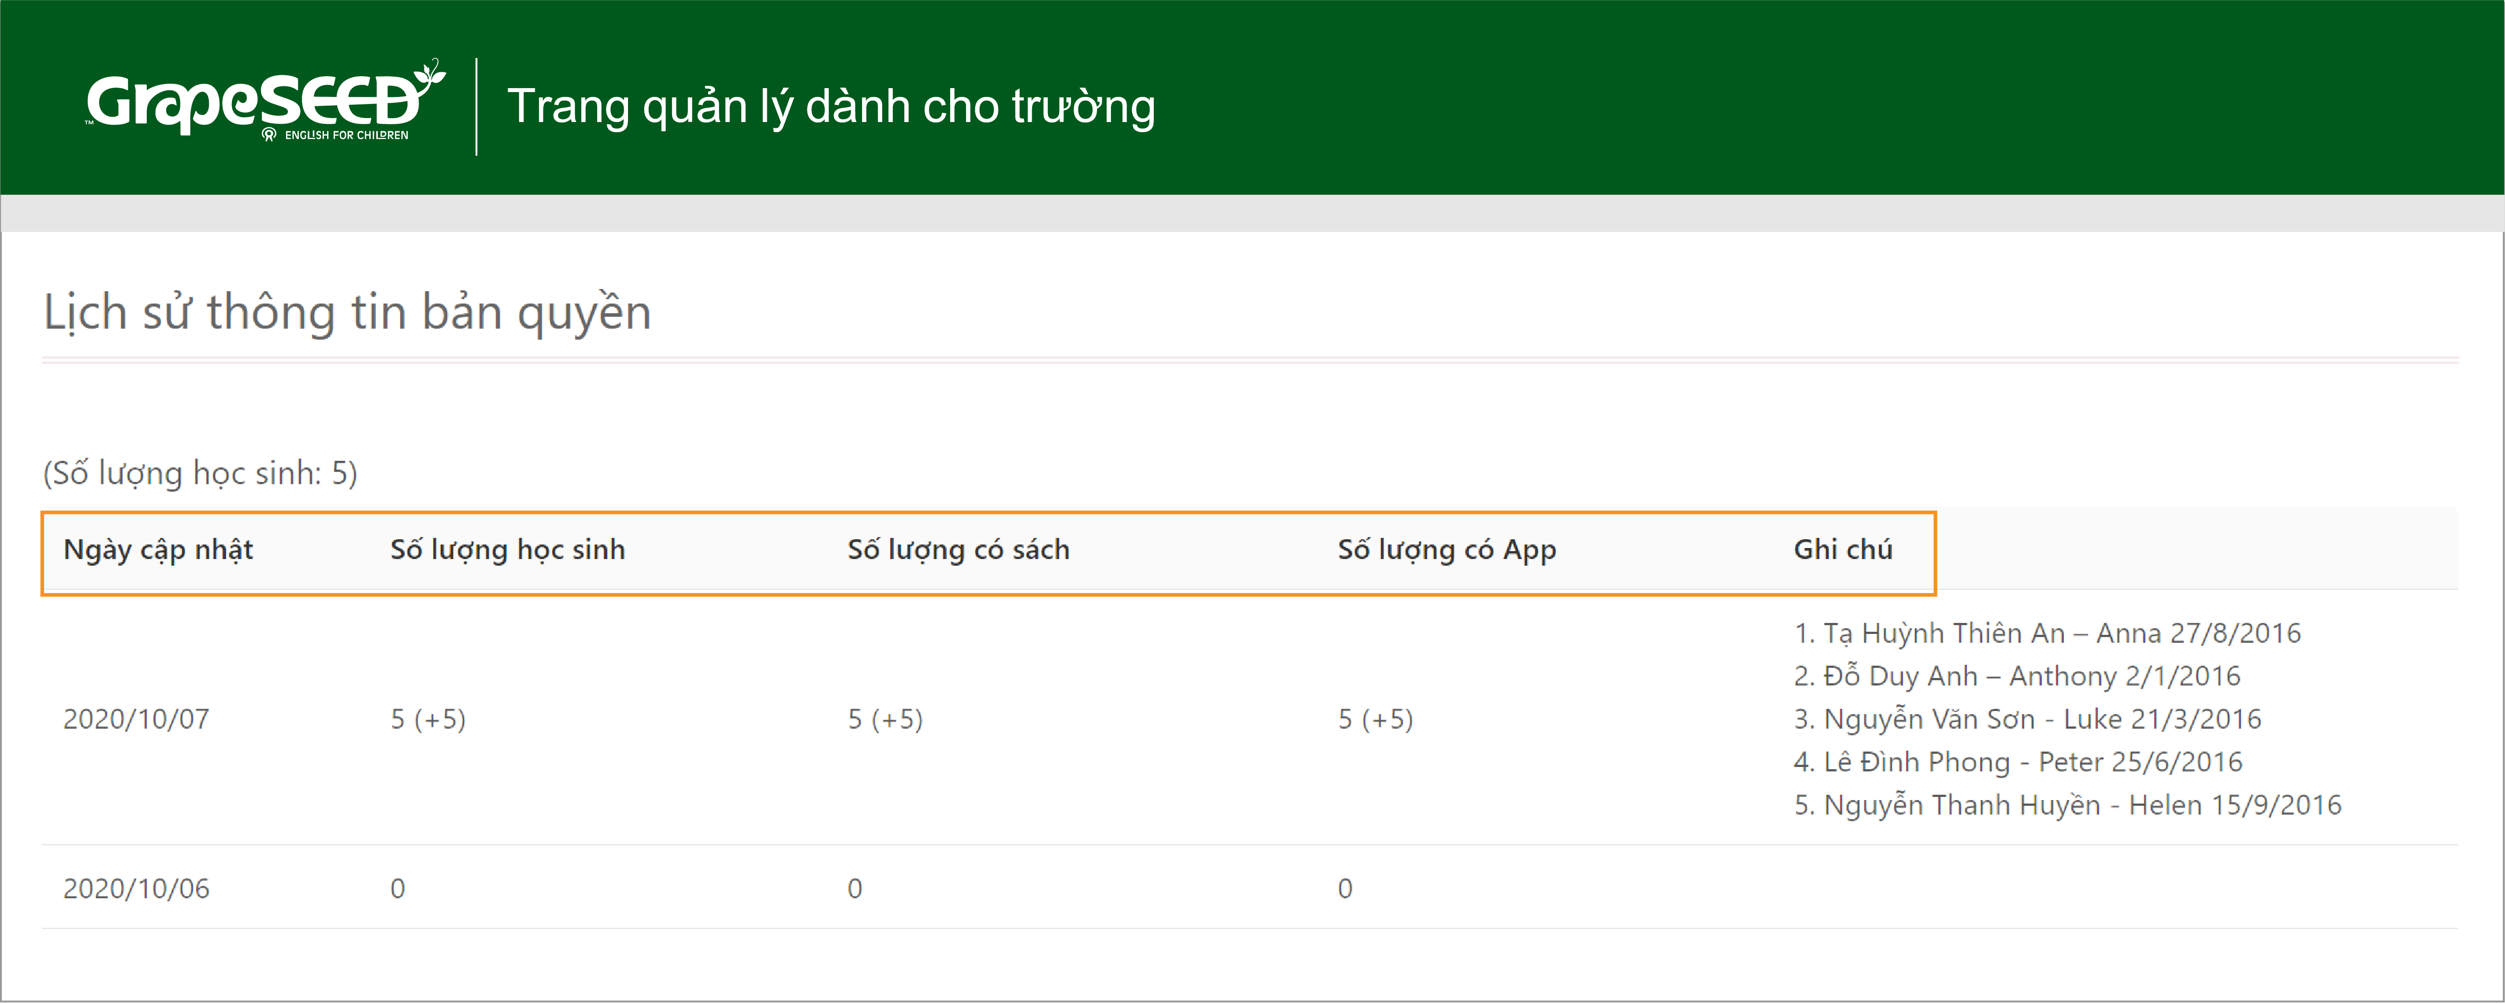Click the 'Ngày cập nhật' column header
2505x1004 pixels.
[x=159, y=551]
